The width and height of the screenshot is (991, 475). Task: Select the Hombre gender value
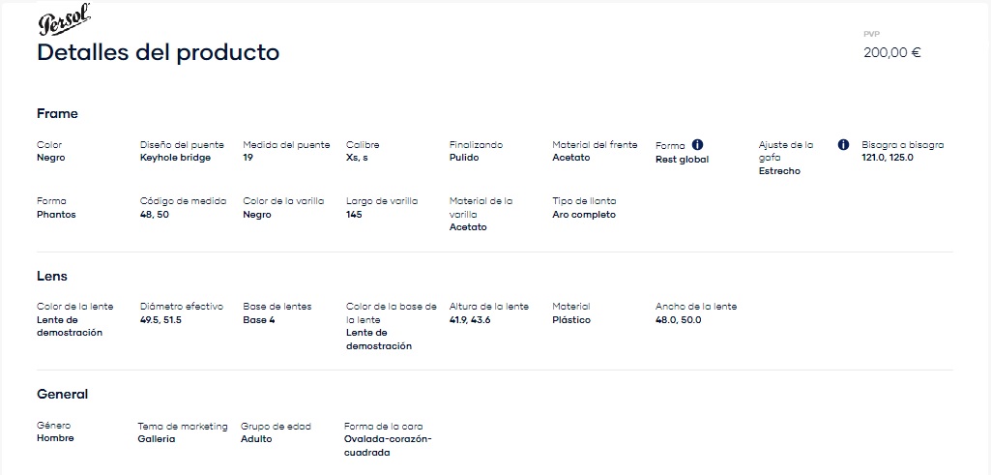(56, 437)
